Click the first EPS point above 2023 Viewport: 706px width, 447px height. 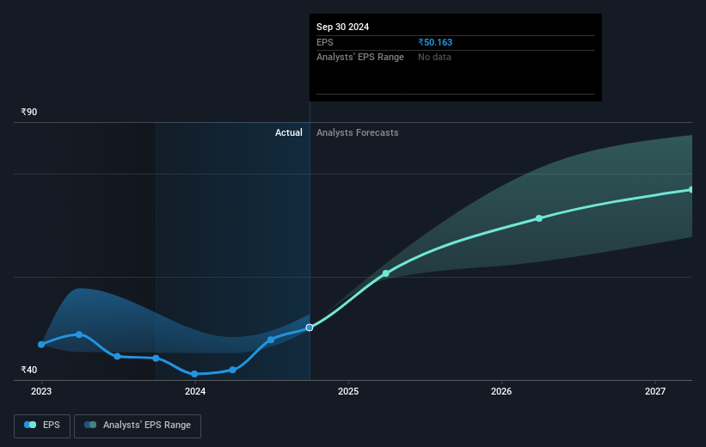(41, 345)
